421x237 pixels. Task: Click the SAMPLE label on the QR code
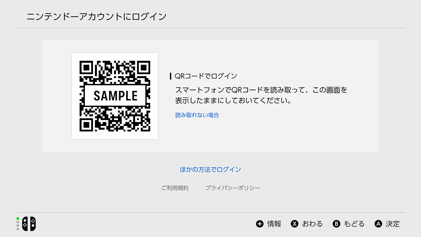click(115, 96)
